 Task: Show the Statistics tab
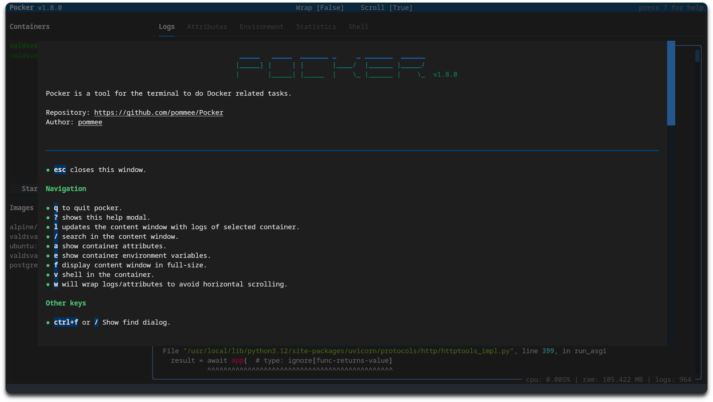coord(316,27)
